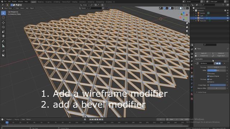Open the Object Mode dropdown
The image size is (230, 129).
[8, 8]
